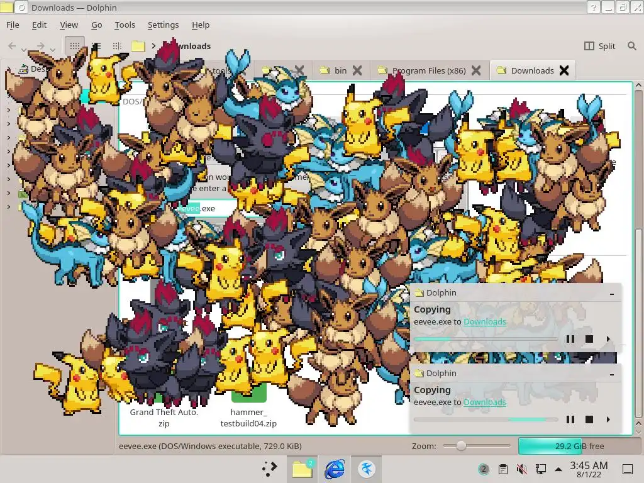Open the notifications badge showing 2
644x483 pixels.
(x=484, y=469)
